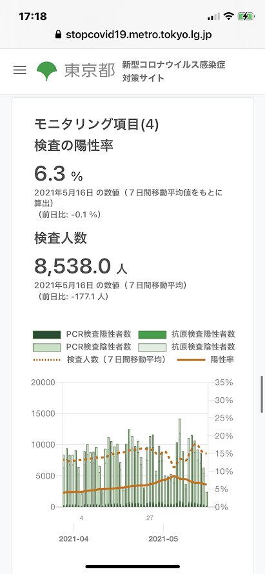Screen dimensions: 265x574
Task: Click the dark green PCR positive swatch
Action: click(46, 335)
